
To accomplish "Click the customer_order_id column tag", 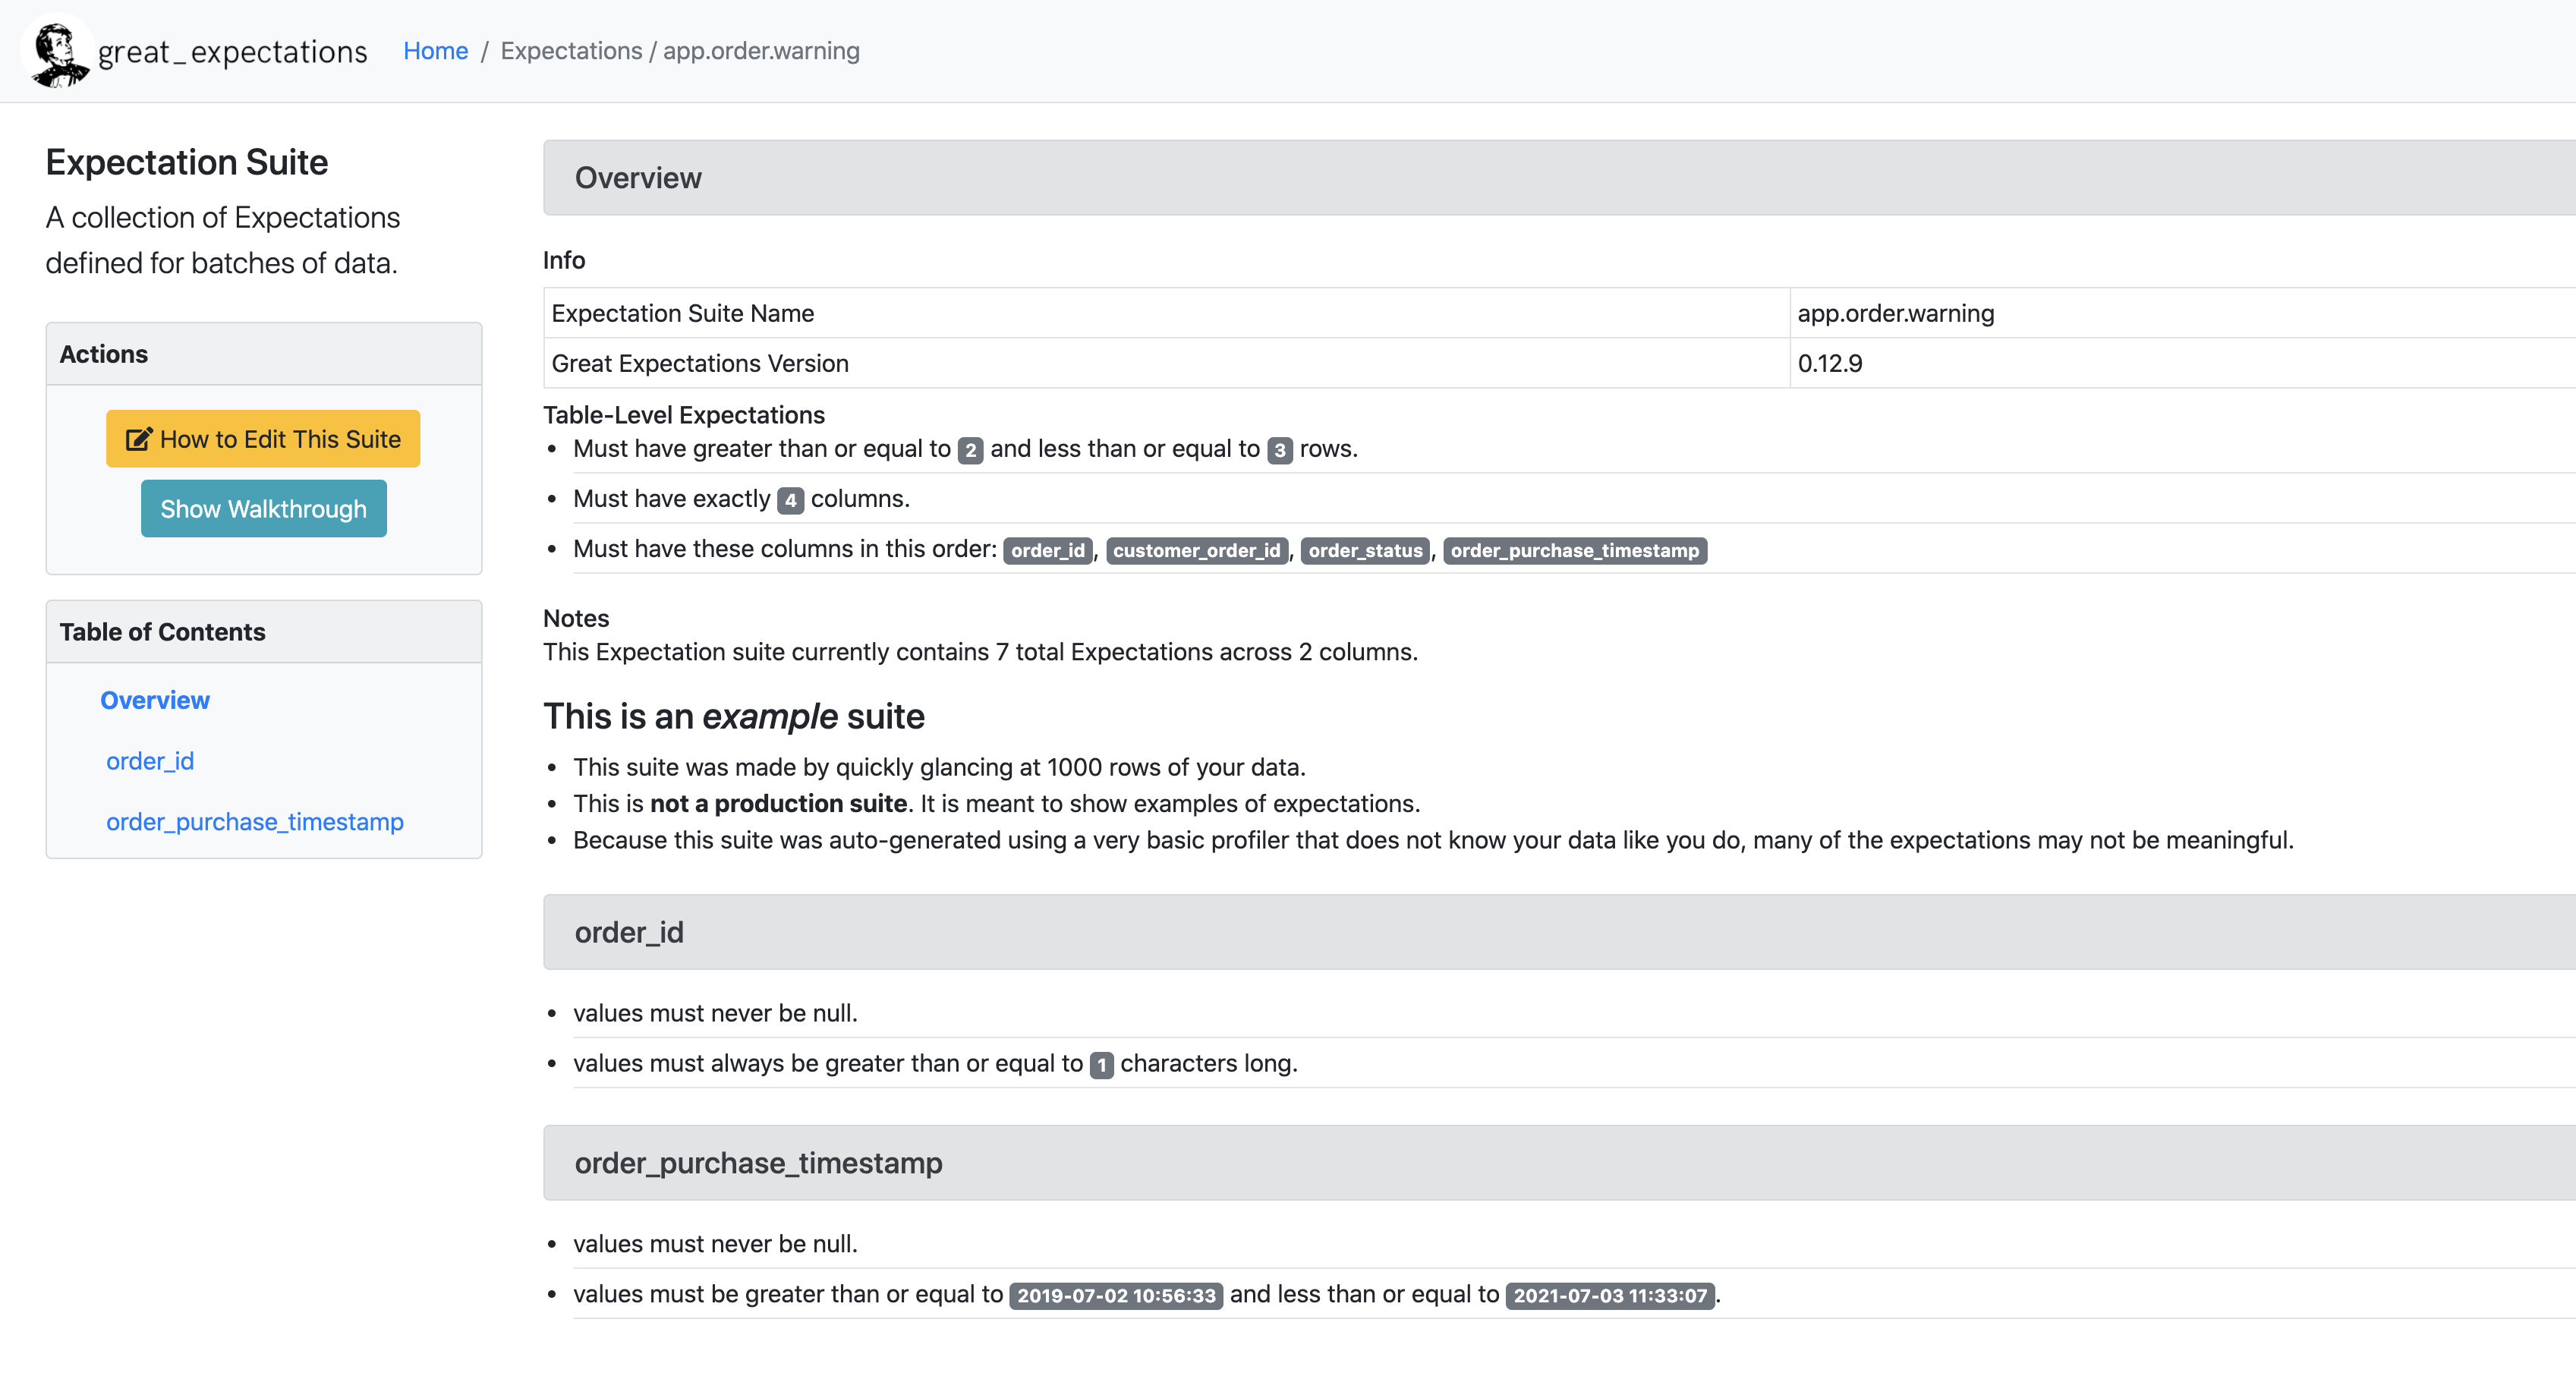I will pos(1199,549).
